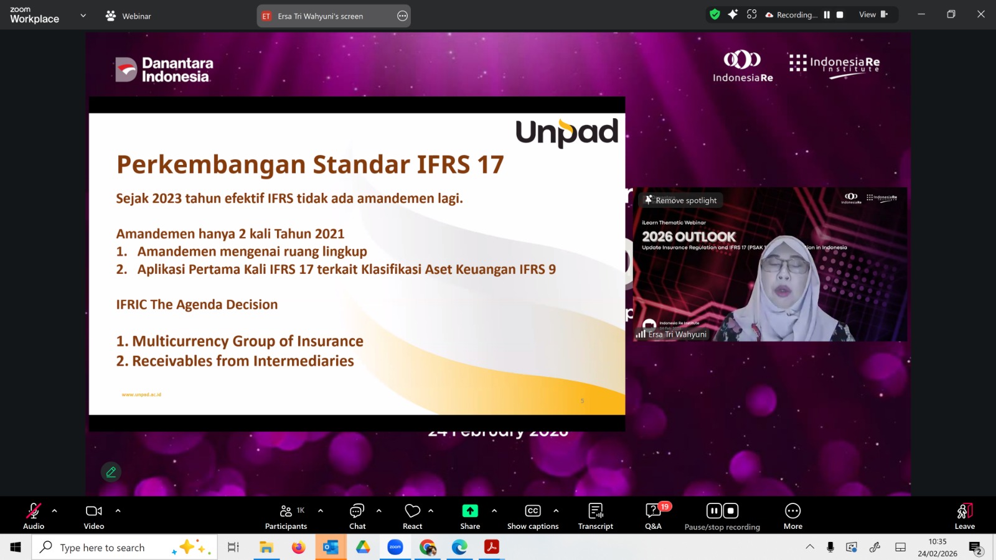Viewport: 996px width, 560px height.
Task: Leave the webinar
Action: click(964, 516)
